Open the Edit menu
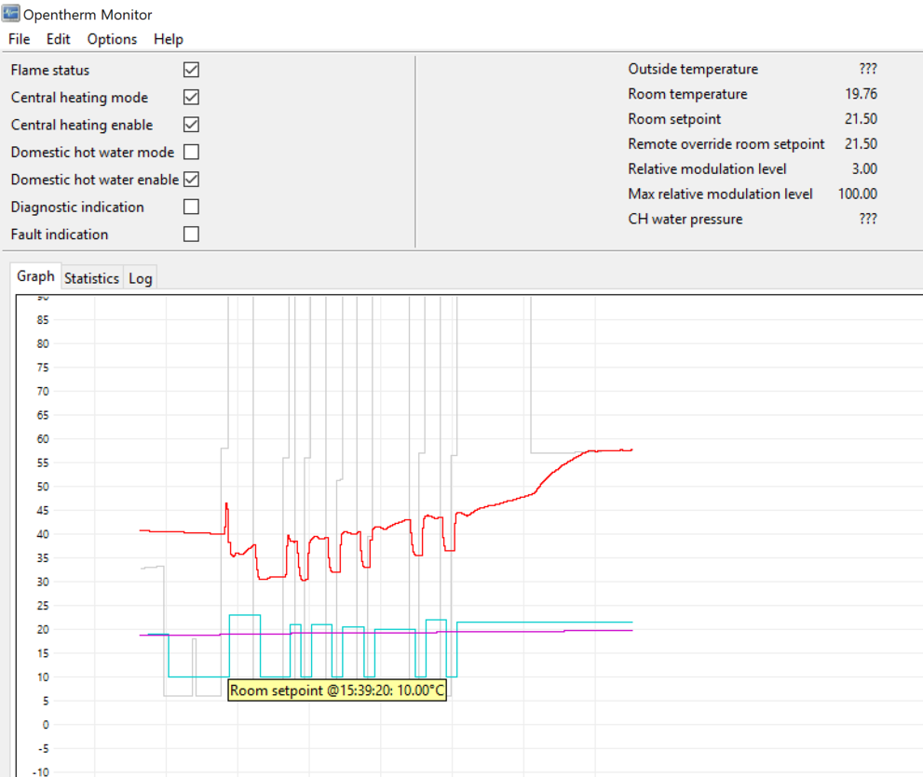This screenshot has height=777, width=923. [x=59, y=39]
